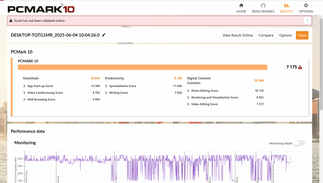Go to the HOME tab label
Image resolution: width=323 pixels, height=183 pixels.
click(241, 11)
